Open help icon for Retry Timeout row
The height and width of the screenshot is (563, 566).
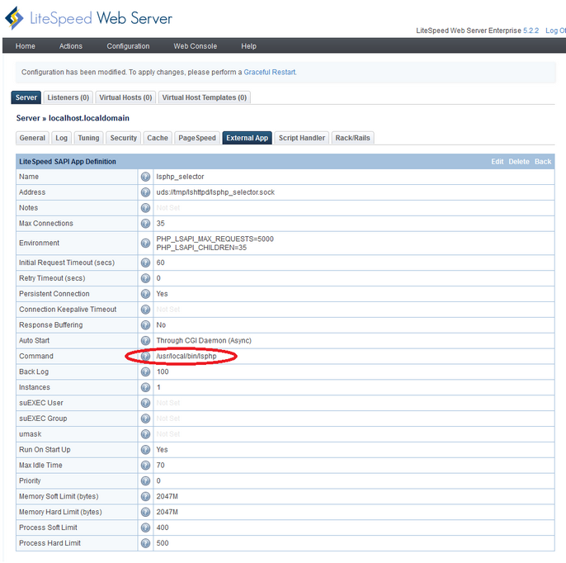(145, 278)
